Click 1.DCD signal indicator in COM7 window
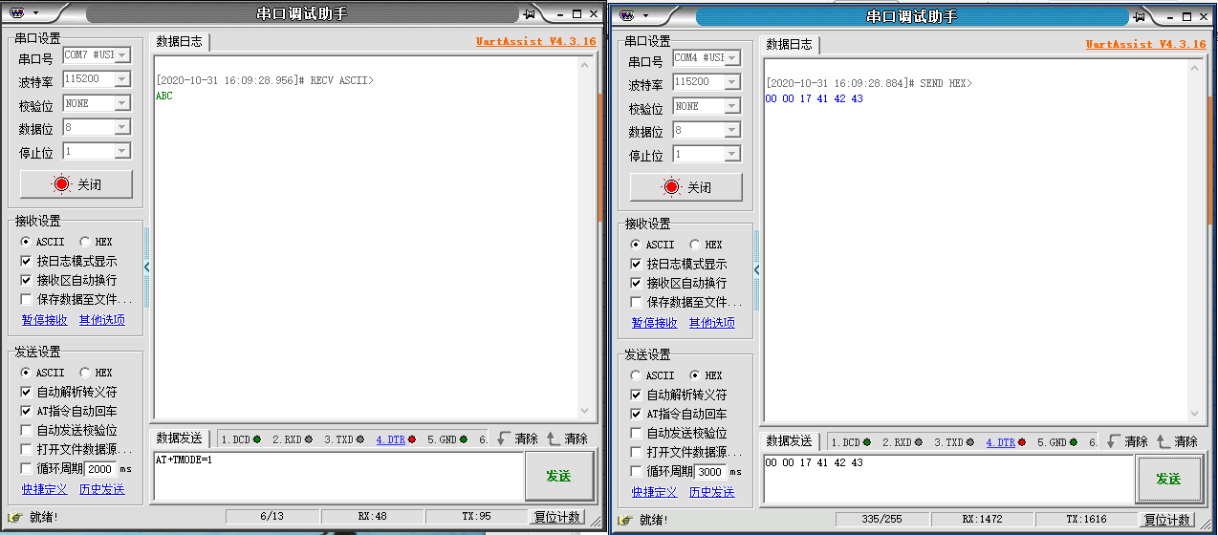Viewport: 1218px width, 535px height. coord(241,439)
